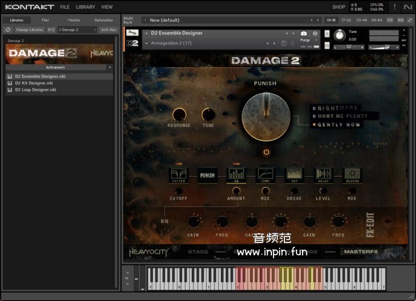The height and width of the screenshot is (301, 416).
Task: Adjust the Tune knob
Action: click(x=340, y=36)
